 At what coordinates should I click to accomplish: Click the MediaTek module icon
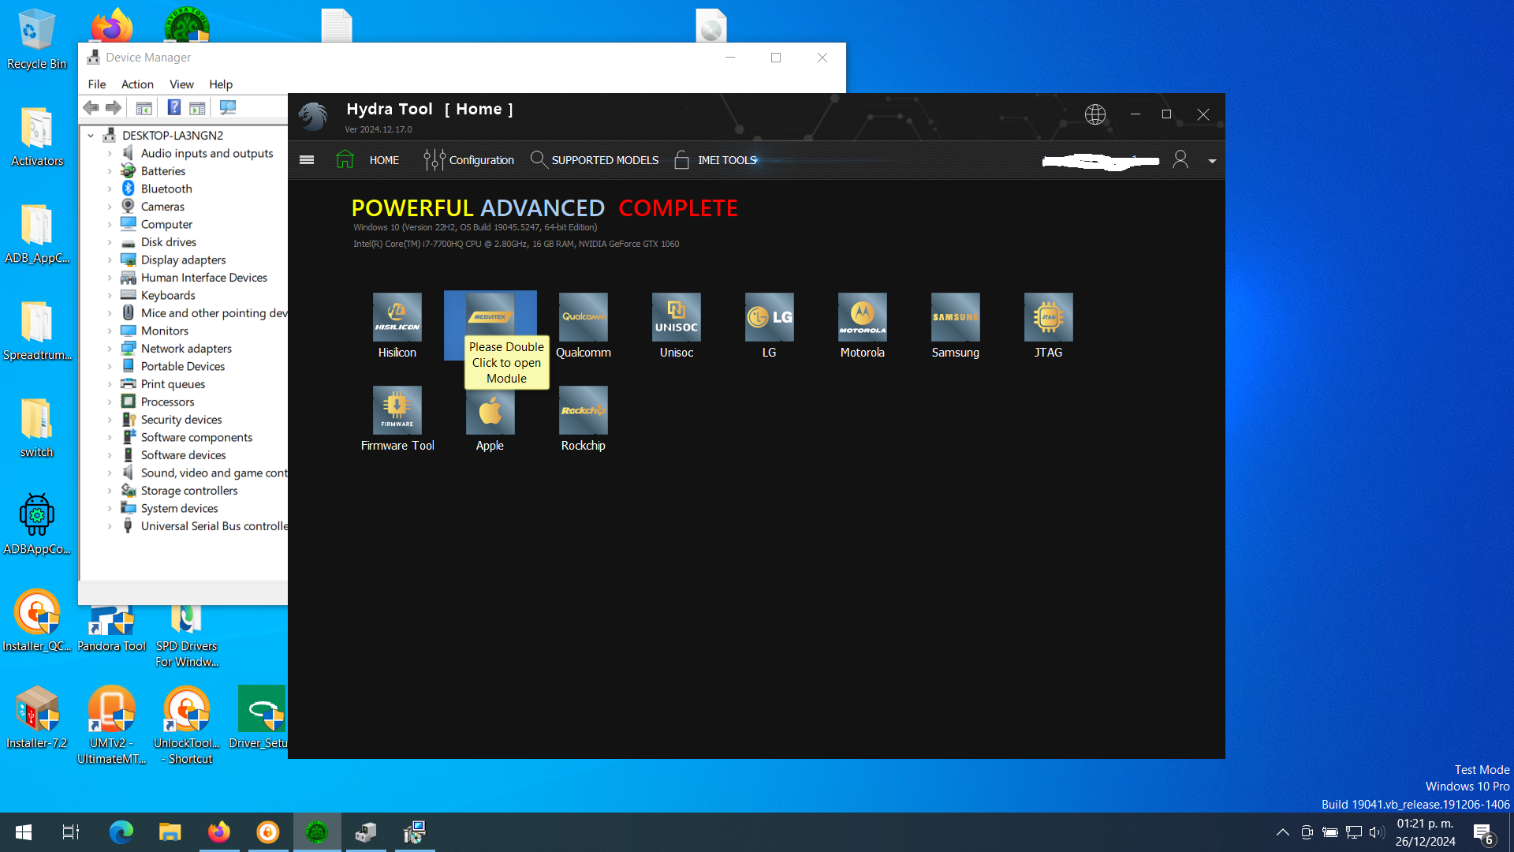click(x=490, y=315)
